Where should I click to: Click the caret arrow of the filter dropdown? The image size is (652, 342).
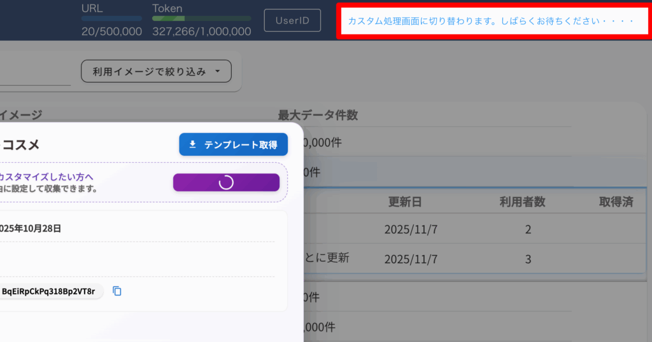pyautogui.click(x=218, y=72)
